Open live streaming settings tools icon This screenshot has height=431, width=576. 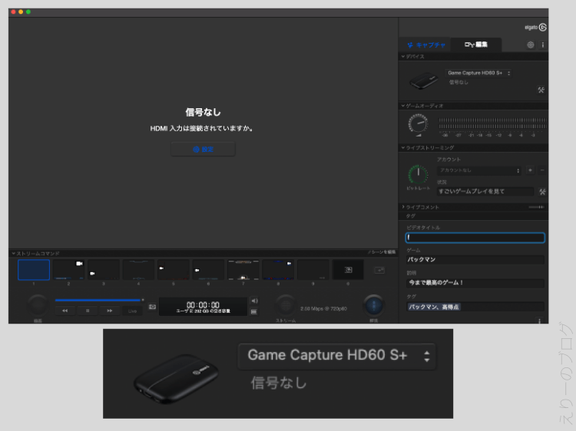click(542, 192)
